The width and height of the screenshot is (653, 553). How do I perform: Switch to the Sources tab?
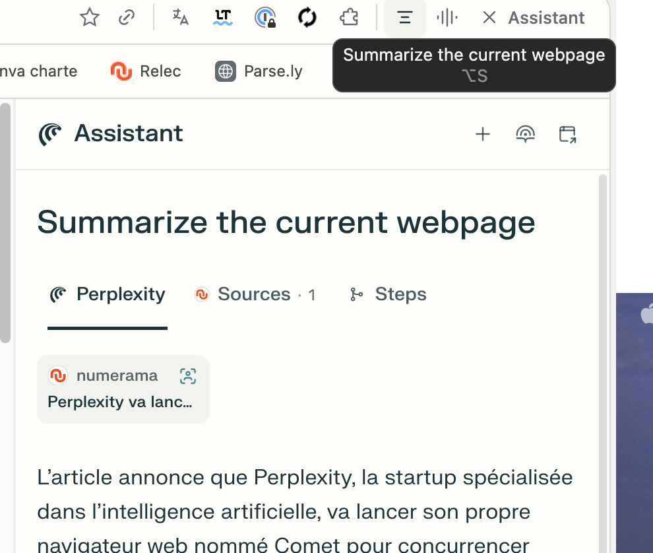click(255, 294)
